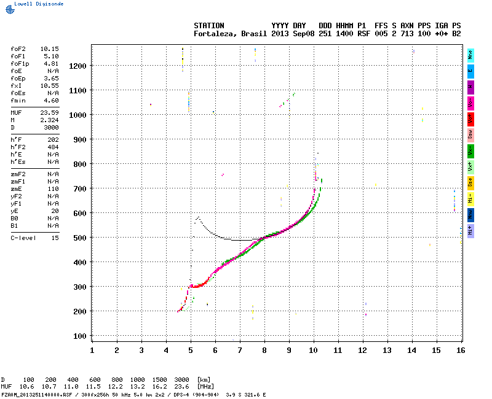Image resolution: width=492 pixels, height=399 pixels.
Task: Click the PS value B2 in header
Action: click(456, 34)
